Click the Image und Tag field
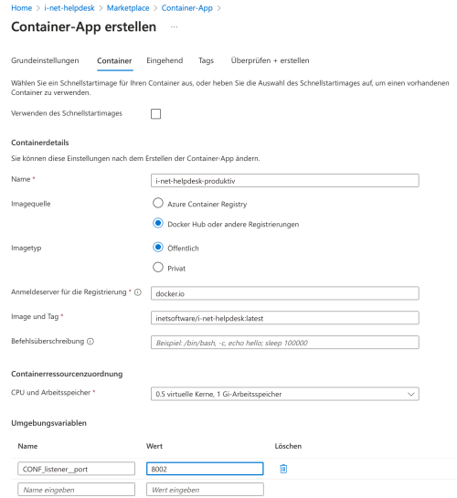Viewport: 457px width, 498px height. 285,318
